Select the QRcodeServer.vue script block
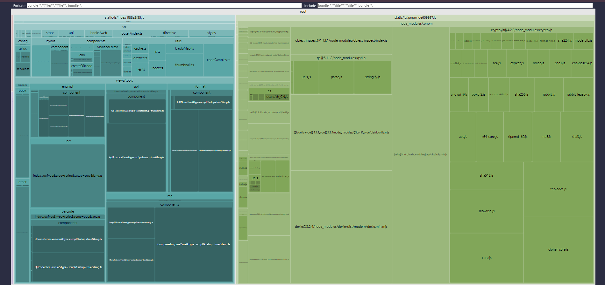The image size is (605, 285). click(x=68, y=239)
